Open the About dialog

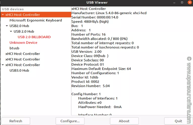[124, 121]
